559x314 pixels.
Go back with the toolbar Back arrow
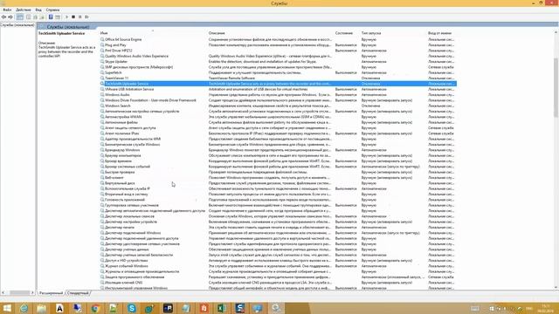tap(3, 17)
